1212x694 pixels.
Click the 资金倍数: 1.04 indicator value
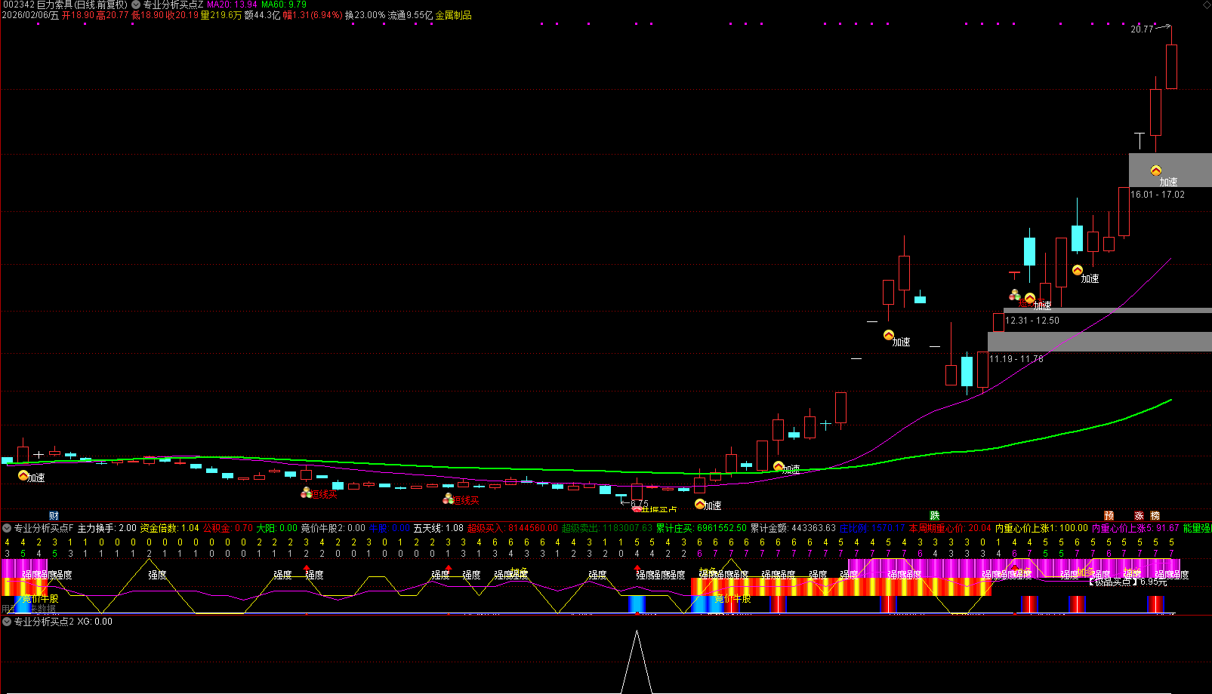[x=170, y=528]
